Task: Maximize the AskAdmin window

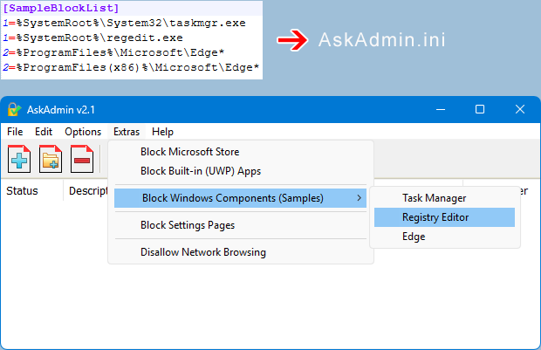Action: [x=479, y=109]
